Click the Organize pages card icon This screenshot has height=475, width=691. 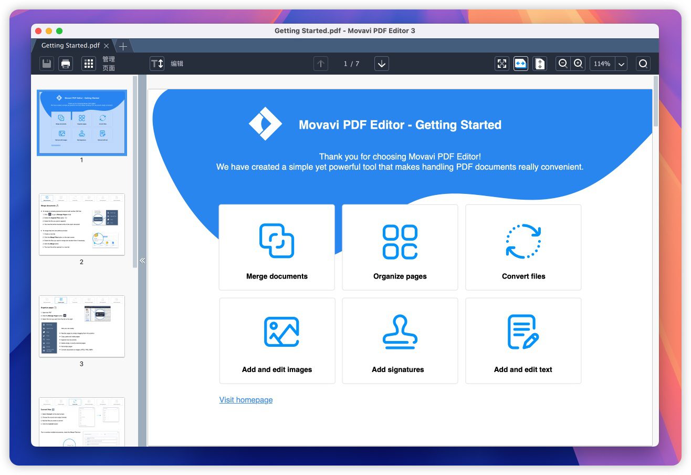(x=400, y=242)
